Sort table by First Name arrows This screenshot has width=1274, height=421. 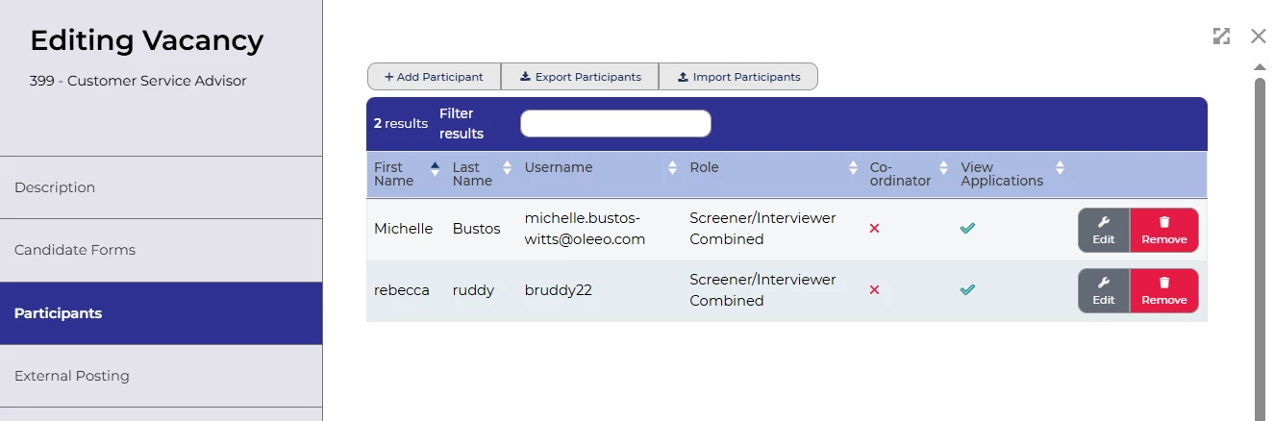(435, 168)
